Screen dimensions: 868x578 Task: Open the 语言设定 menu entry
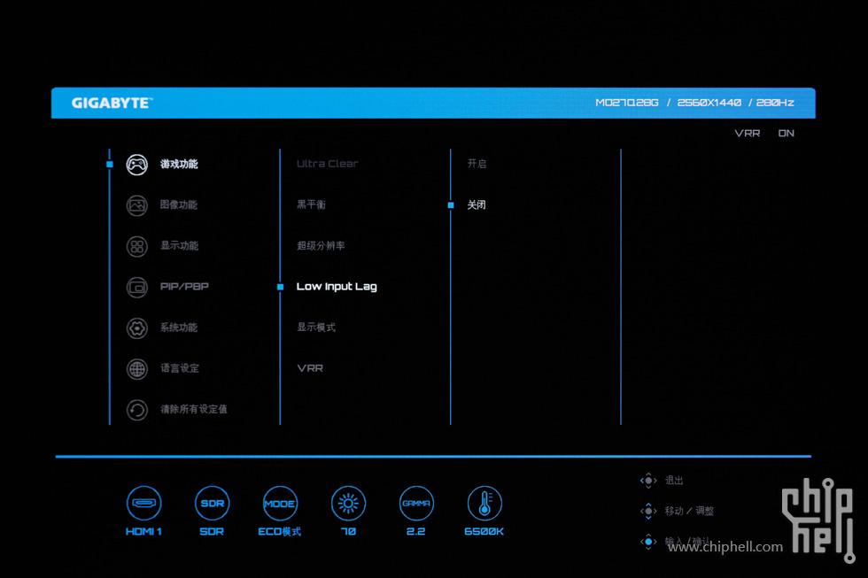click(179, 369)
